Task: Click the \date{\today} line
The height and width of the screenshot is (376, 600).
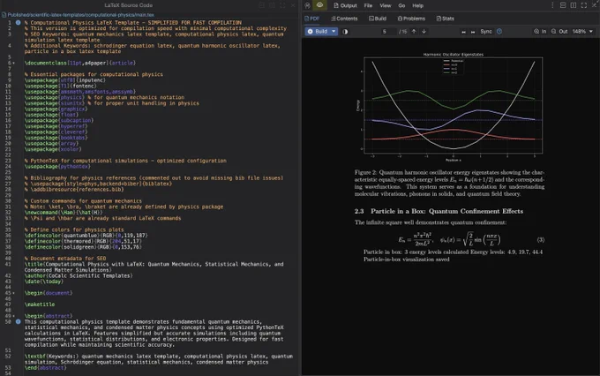Action: 44,282
